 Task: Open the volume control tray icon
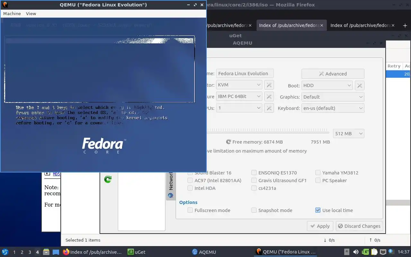pos(356,252)
